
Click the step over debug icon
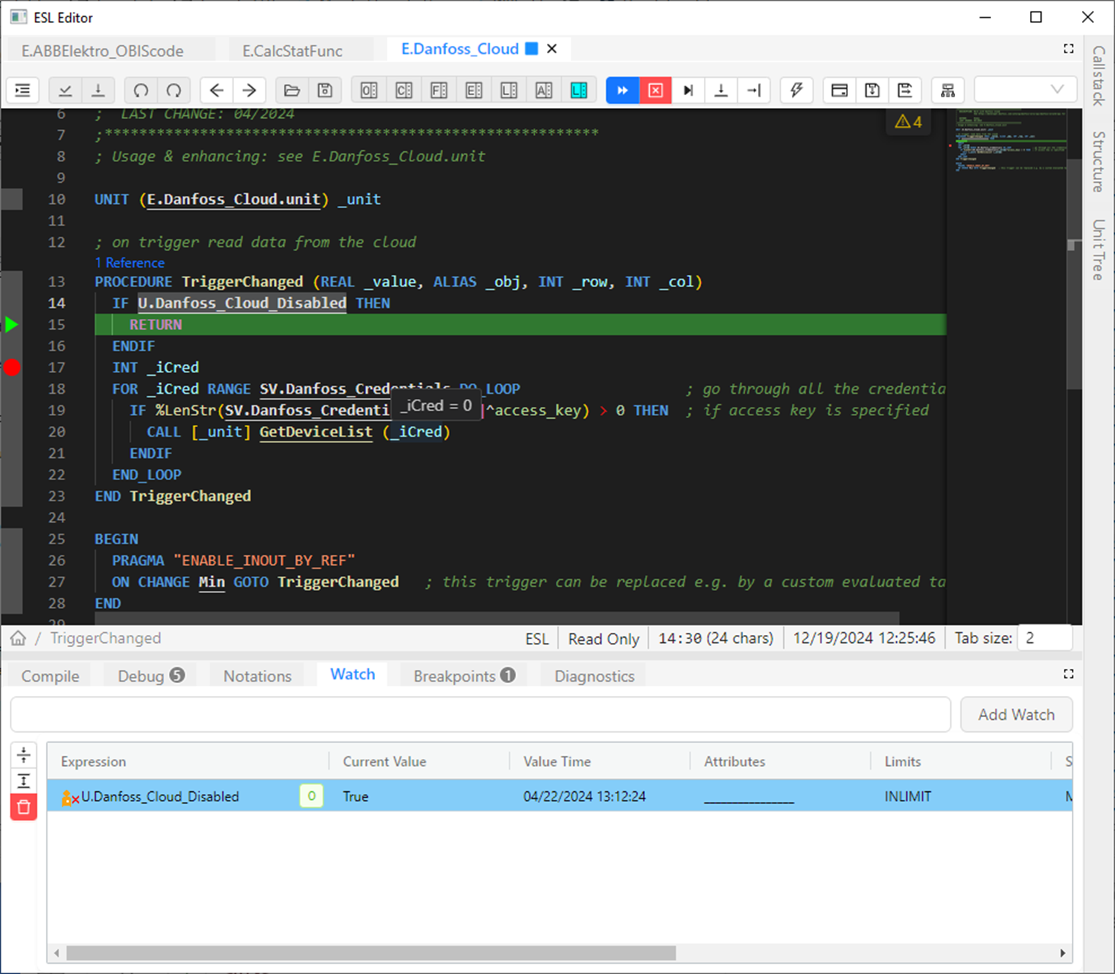tap(688, 90)
